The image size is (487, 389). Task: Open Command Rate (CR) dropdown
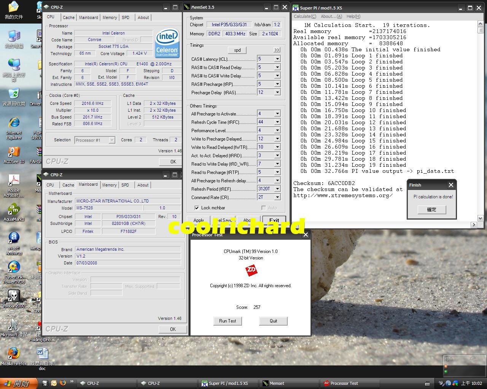277,197
